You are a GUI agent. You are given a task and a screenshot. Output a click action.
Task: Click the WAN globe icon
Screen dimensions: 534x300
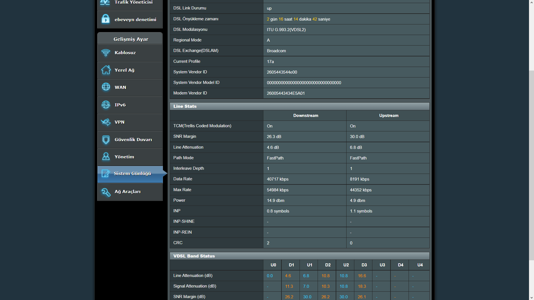point(106,87)
